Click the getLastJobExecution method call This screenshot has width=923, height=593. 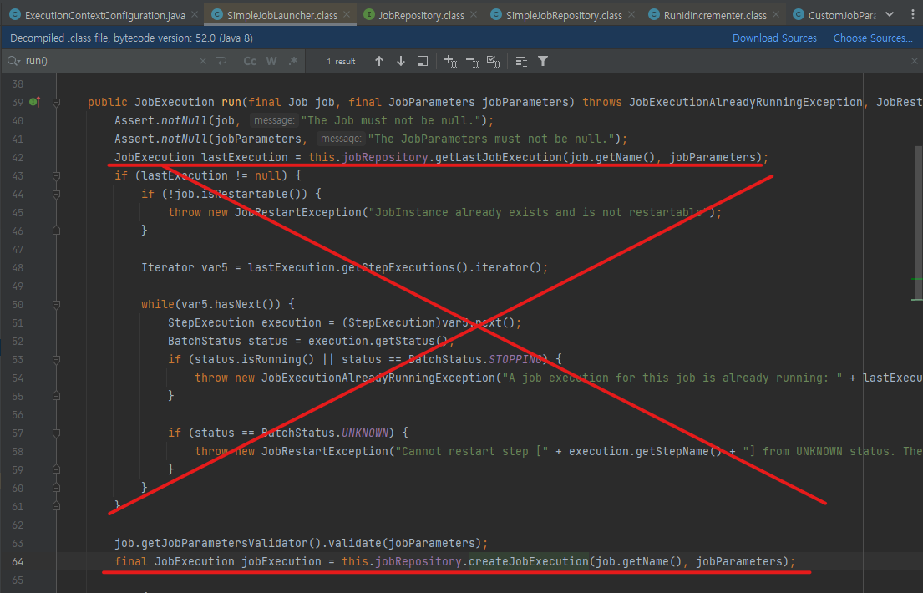(500, 157)
